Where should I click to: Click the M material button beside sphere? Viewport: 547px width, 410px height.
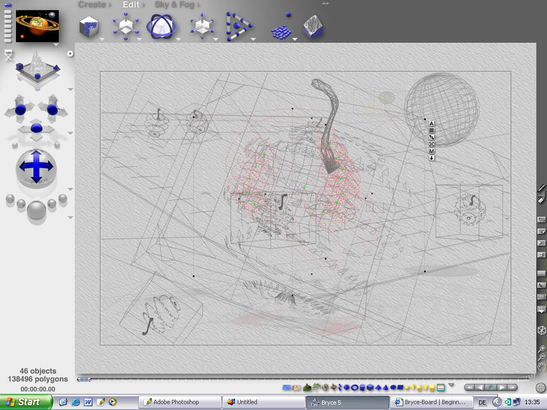[x=432, y=151]
